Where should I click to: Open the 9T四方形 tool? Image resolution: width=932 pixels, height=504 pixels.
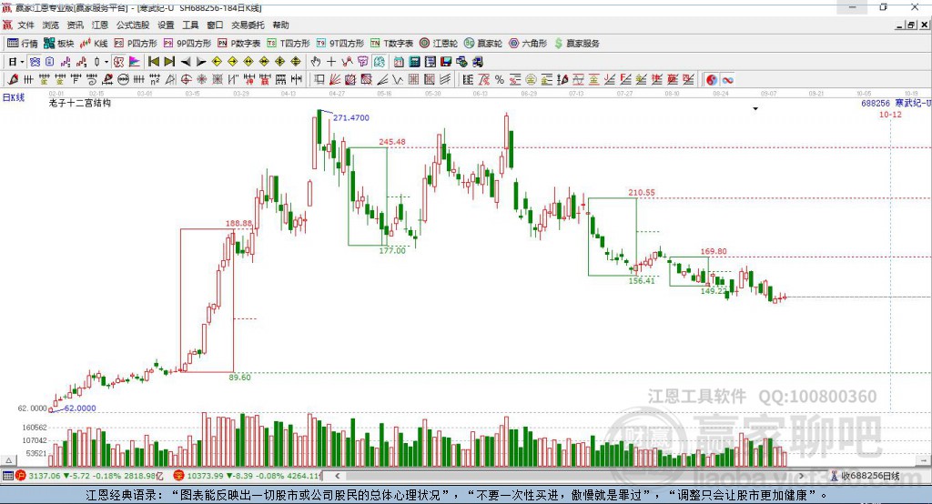pyautogui.click(x=340, y=44)
